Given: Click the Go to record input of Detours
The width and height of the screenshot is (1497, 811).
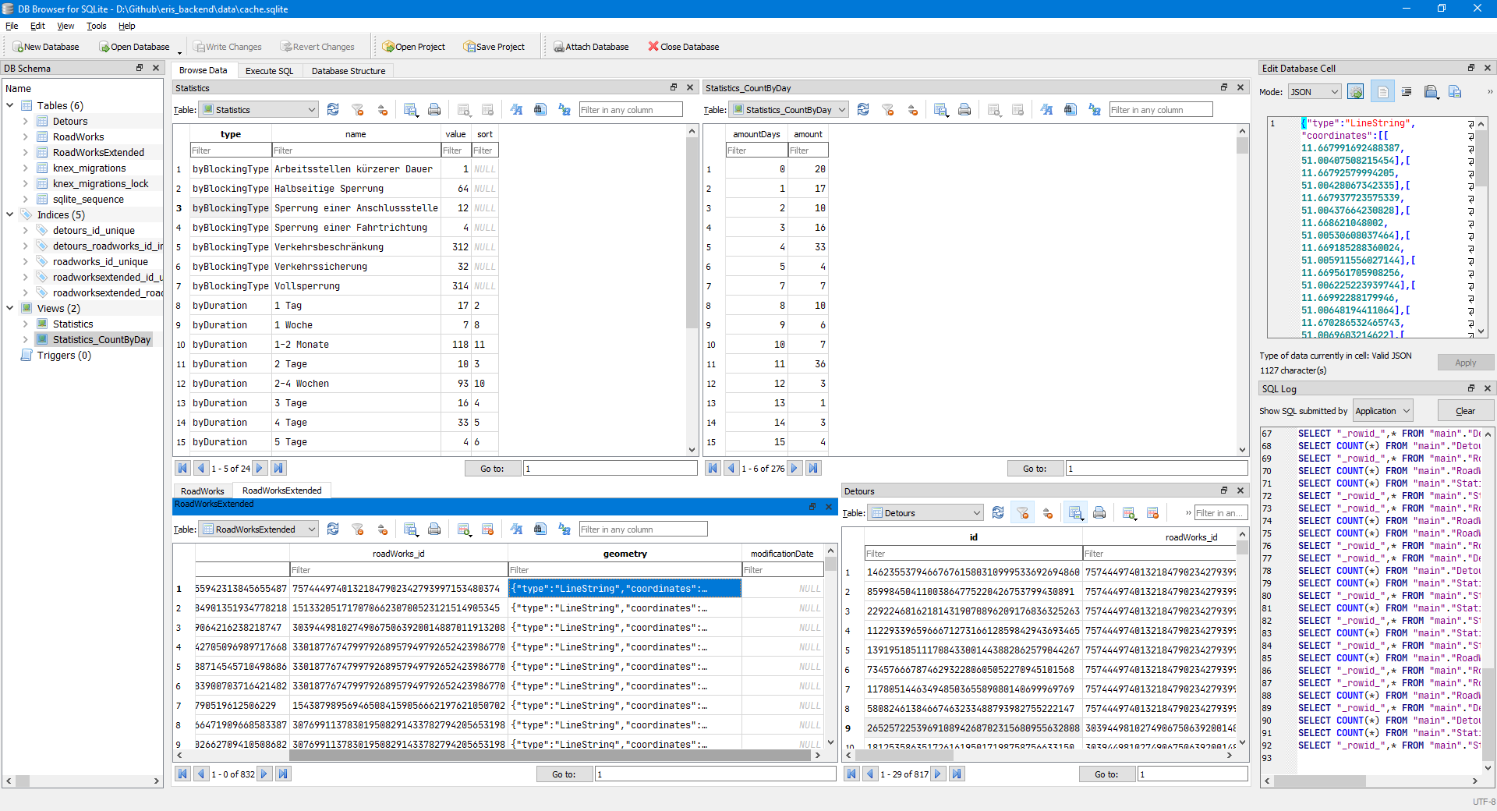Looking at the screenshot, I should point(1193,774).
